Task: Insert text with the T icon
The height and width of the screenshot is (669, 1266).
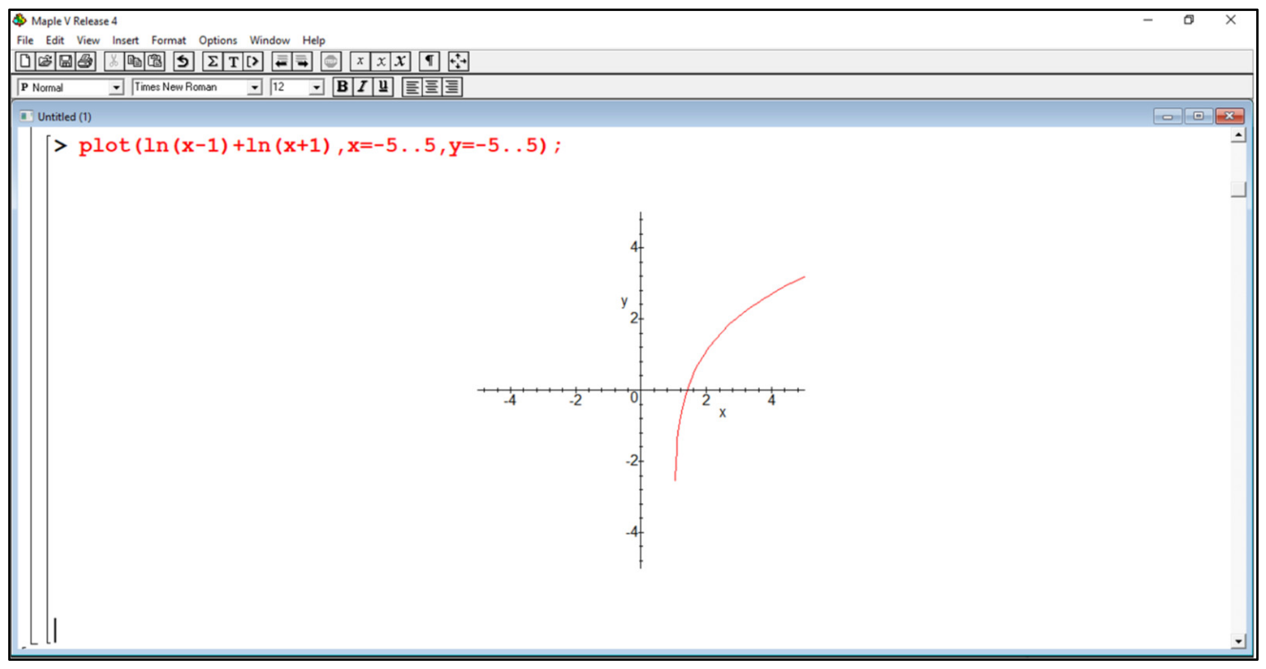Action: click(x=233, y=61)
